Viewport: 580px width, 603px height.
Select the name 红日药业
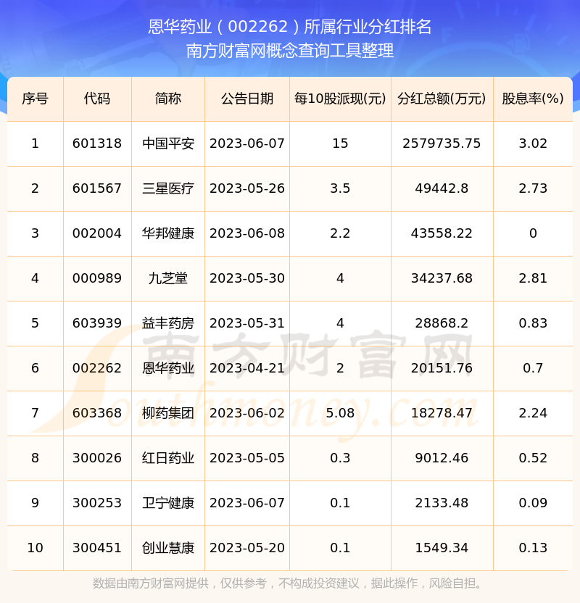click(x=168, y=458)
